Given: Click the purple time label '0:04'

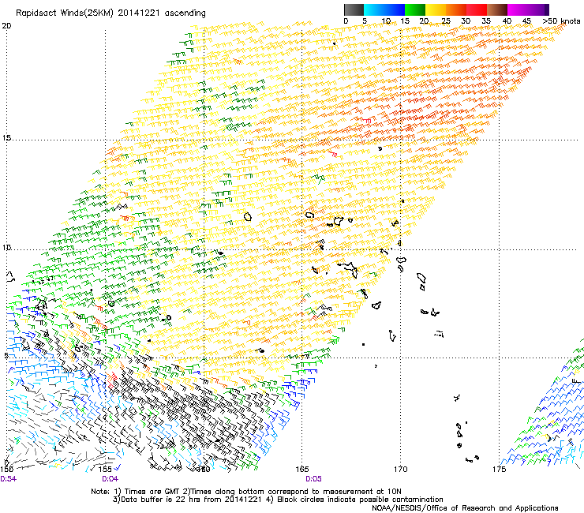Looking at the screenshot, I should [x=110, y=479].
